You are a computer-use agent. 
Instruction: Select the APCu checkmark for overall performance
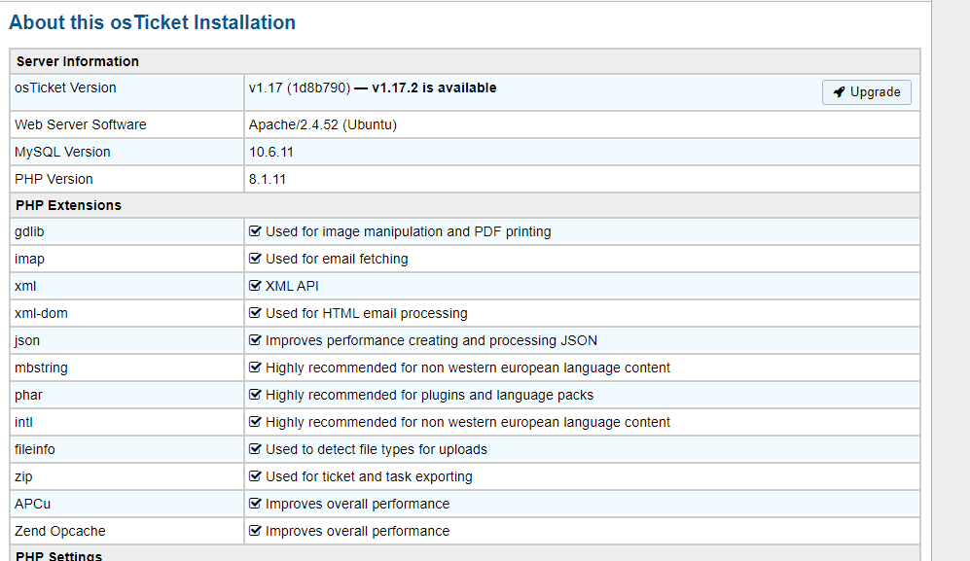pyautogui.click(x=256, y=504)
